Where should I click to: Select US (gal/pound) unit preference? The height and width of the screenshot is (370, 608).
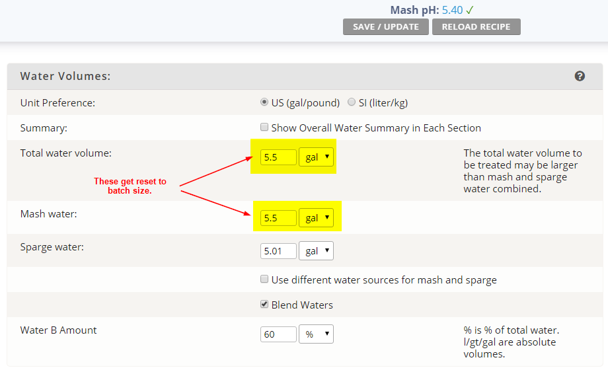[264, 102]
